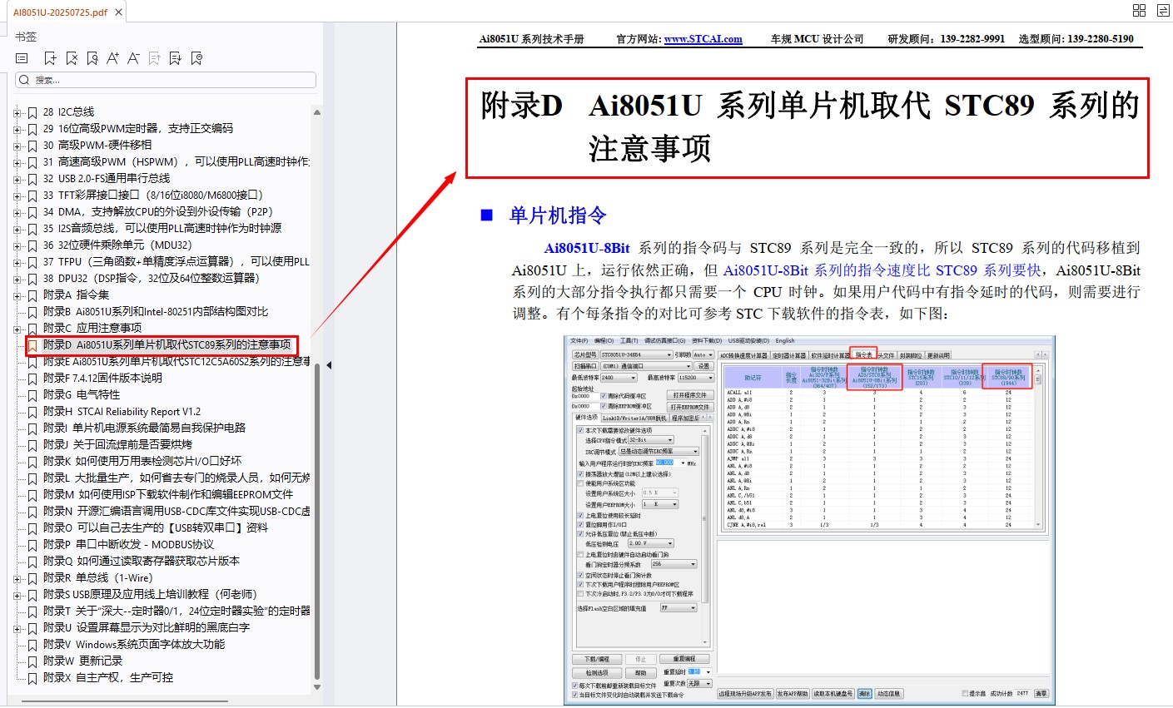The height and width of the screenshot is (708, 1173).
Task: Click the split window icon at top right
Action: tap(1162, 11)
